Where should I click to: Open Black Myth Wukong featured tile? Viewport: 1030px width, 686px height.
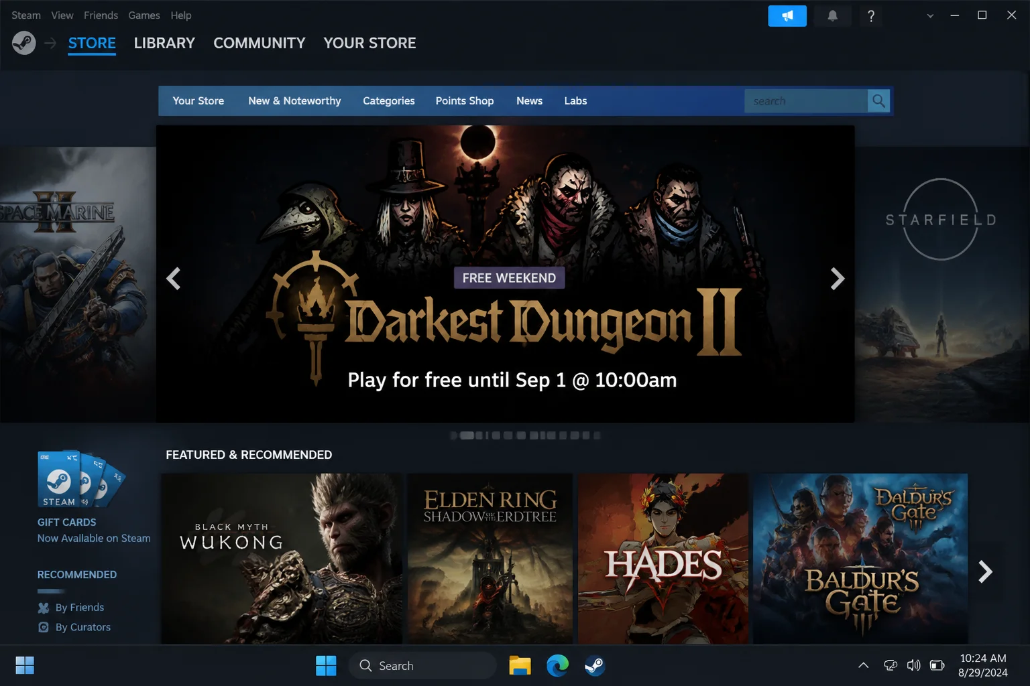click(x=282, y=559)
